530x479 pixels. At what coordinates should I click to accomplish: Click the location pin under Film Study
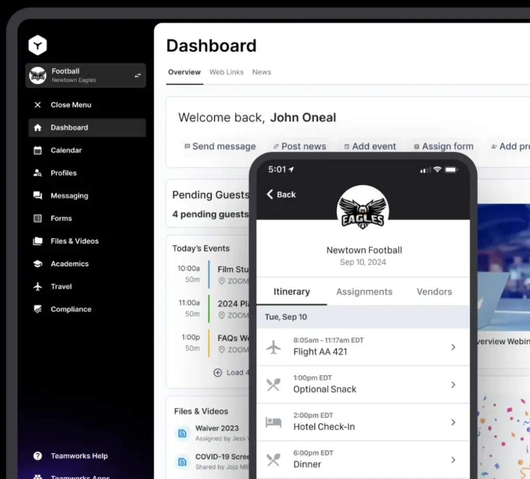[222, 281]
